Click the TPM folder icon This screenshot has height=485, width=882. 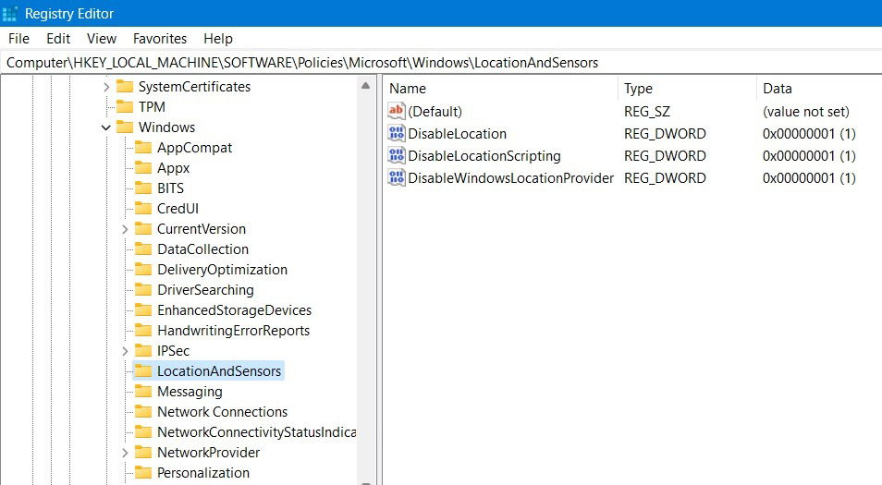click(x=125, y=107)
